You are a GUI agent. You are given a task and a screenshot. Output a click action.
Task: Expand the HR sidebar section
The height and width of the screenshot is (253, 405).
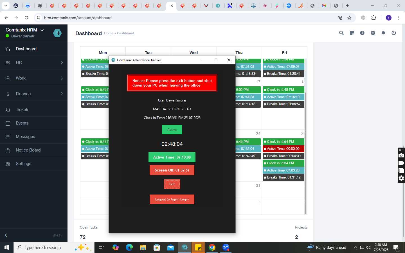point(34,62)
